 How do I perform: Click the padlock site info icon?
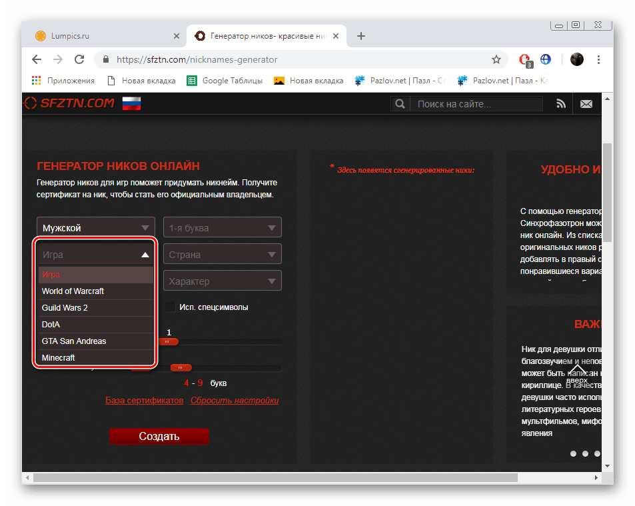click(106, 59)
